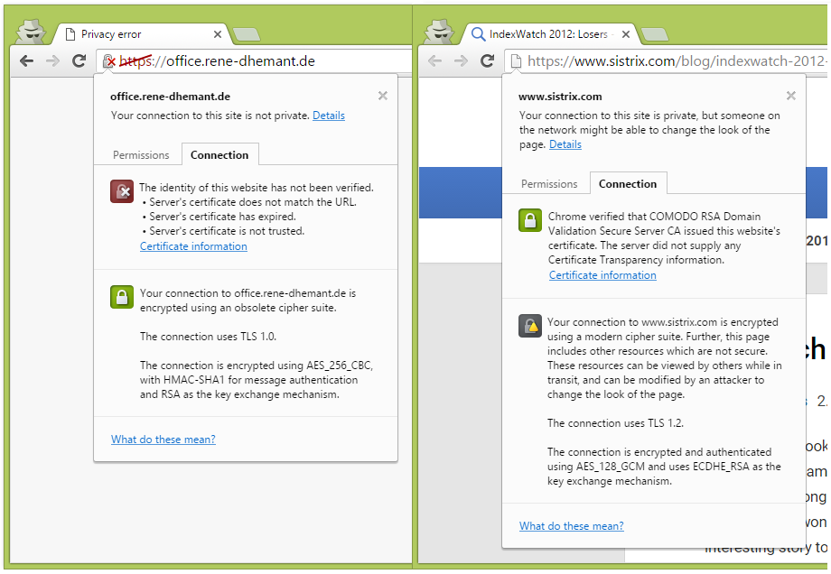Open new tab in right window

(x=655, y=34)
